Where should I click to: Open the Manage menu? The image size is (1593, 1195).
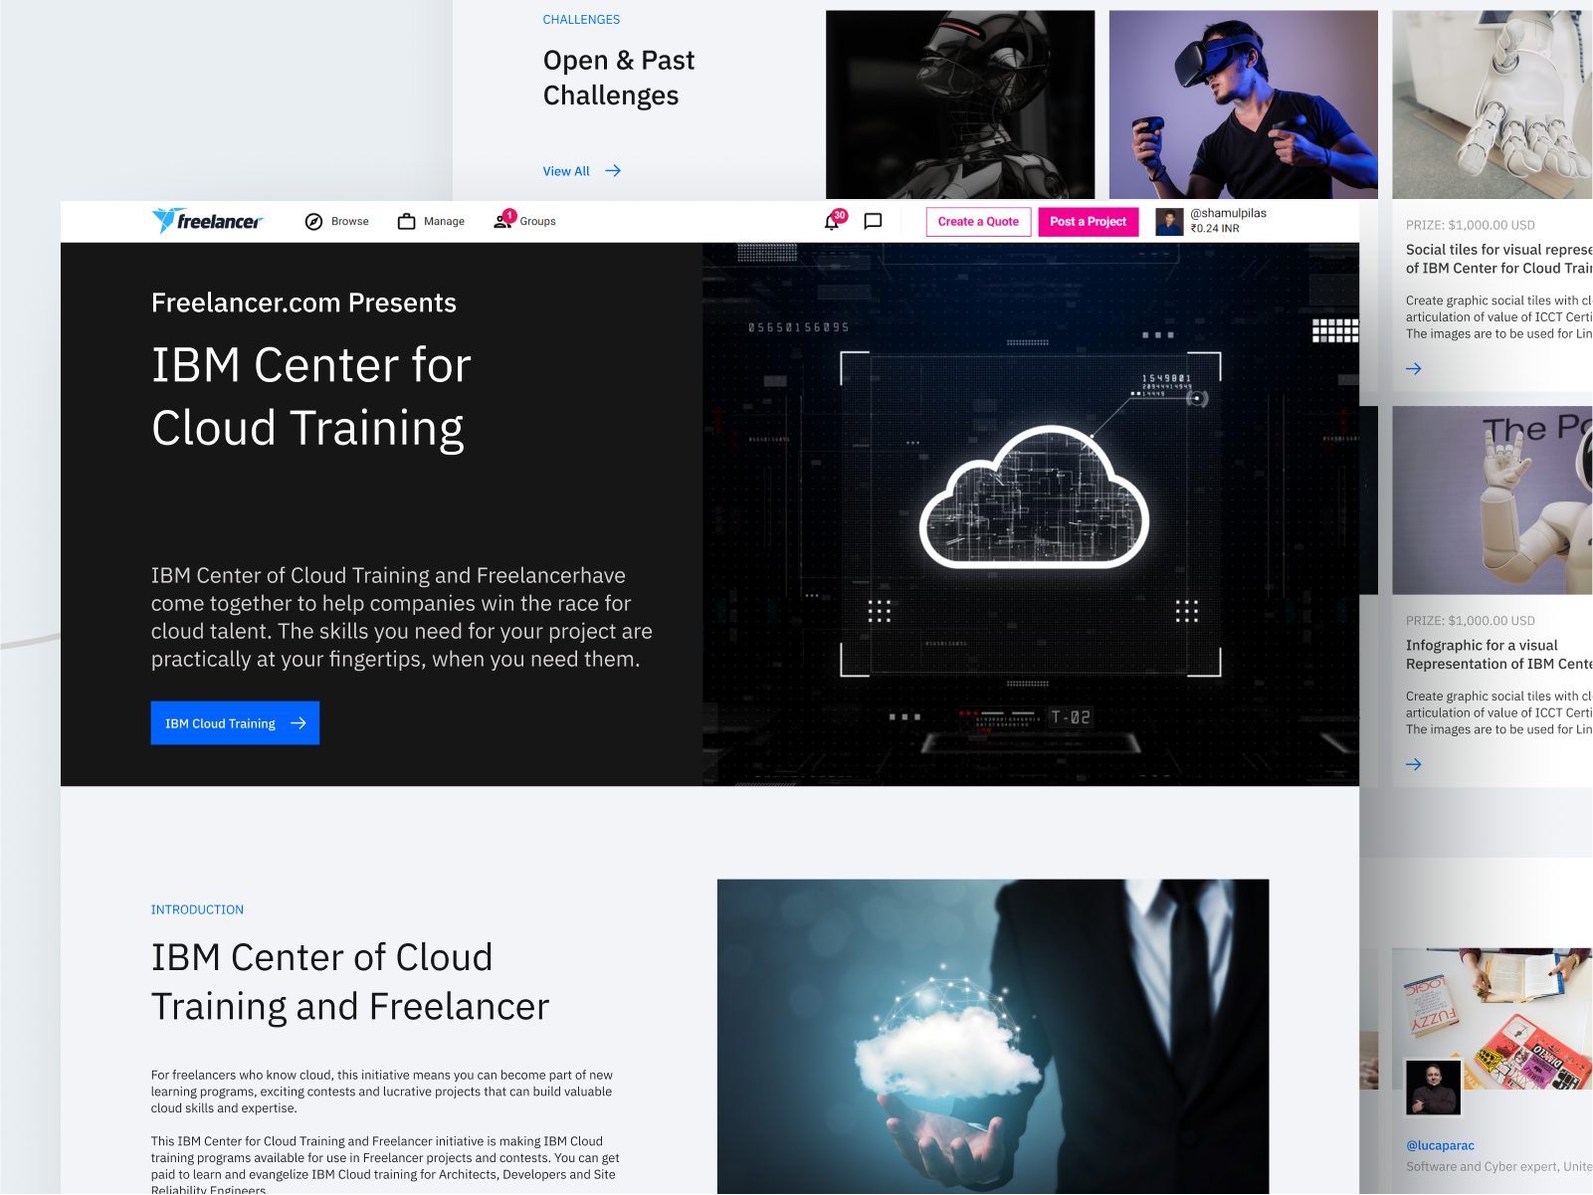coord(441,221)
